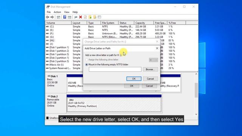This screenshot has width=242, height=136.
Task: Open the blue Help toolbar icon
Action: coord(65,17)
